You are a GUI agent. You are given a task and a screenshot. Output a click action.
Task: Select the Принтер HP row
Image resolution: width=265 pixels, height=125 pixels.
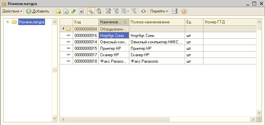pos(158,48)
